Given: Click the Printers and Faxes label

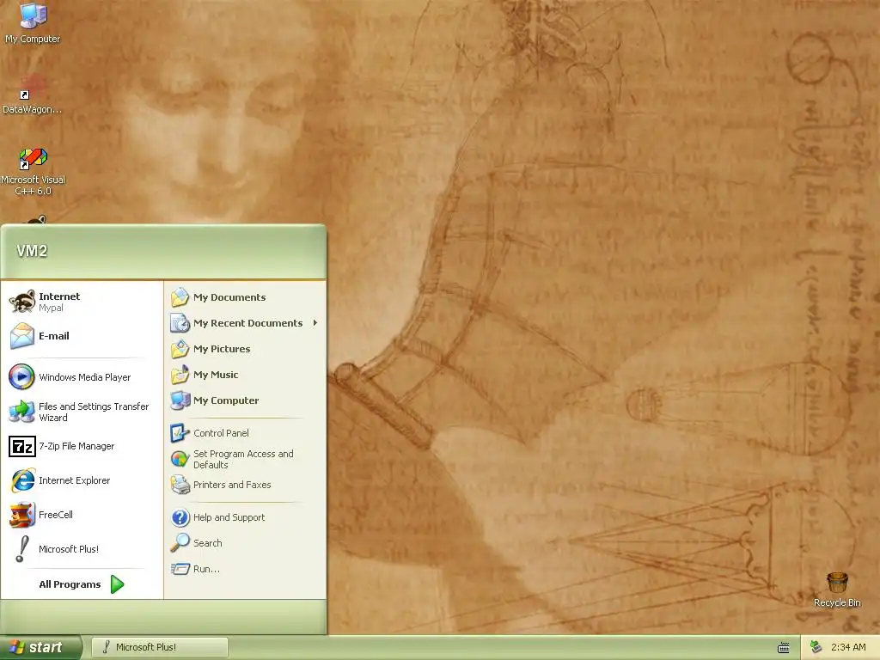Looking at the screenshot, I should pyautogui.click(x=232, y=485).
